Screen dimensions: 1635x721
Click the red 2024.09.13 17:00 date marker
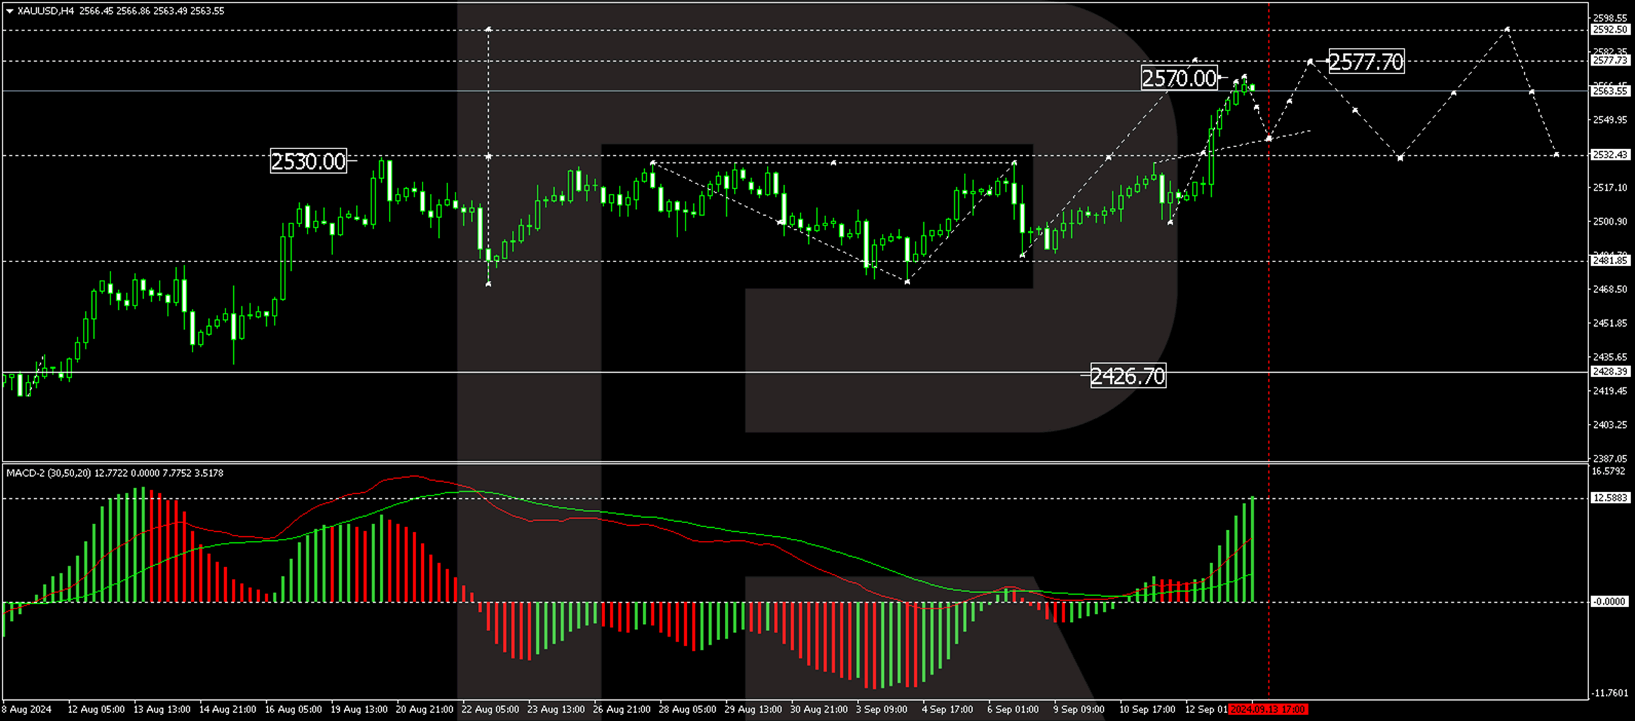point(1268,710)
